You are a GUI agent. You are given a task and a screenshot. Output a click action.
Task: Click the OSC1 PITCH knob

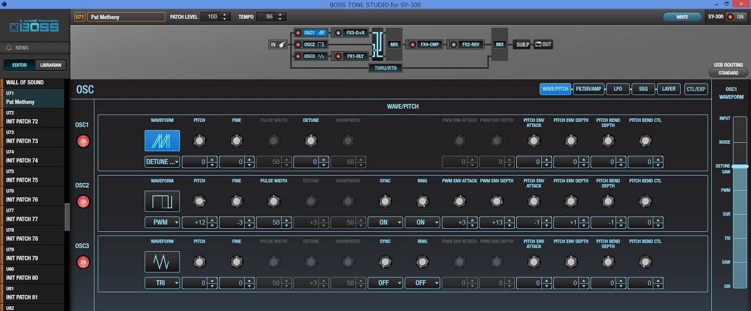(x=199, y=141)
